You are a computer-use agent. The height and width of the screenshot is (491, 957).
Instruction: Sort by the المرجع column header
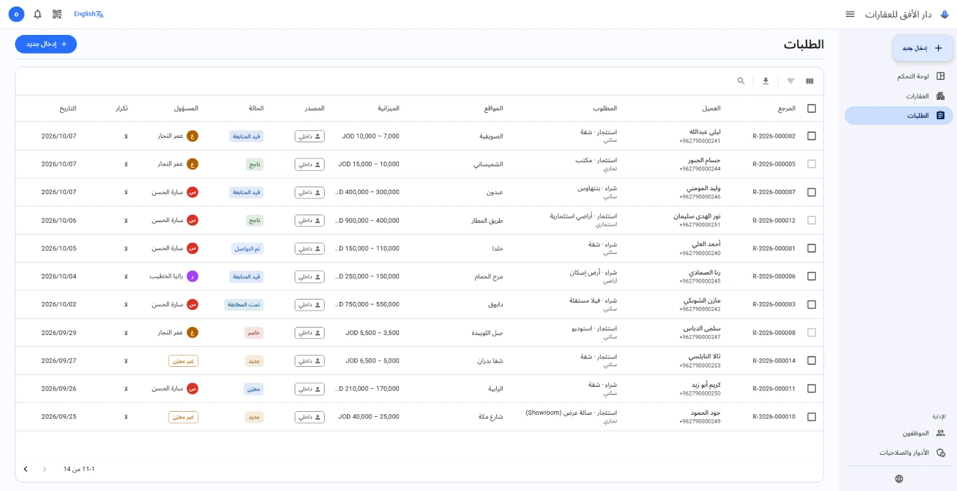click(787, 109)
